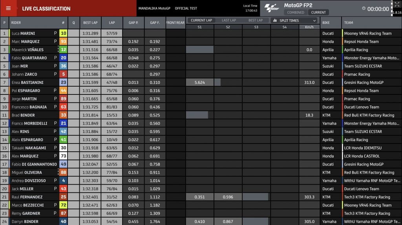Viewport: 402px width, 225px height.
Task: Click Marc Marquez's number 93 badge
Action: 63,42
